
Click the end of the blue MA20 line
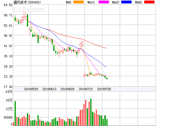tap(106, 67)
